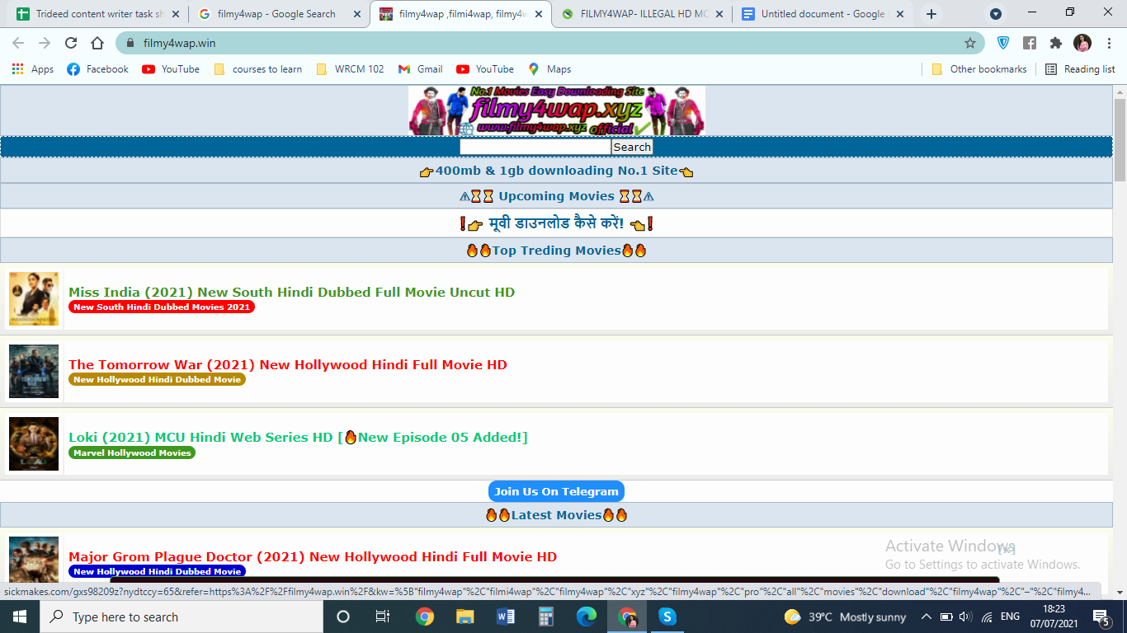Go back with the browser back arrow
Viewport: 1127px width, 633px height.
[18, 43]
